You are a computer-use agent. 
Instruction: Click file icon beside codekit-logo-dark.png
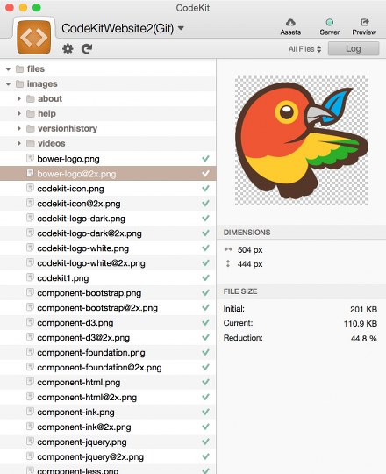tap(30, 218)
